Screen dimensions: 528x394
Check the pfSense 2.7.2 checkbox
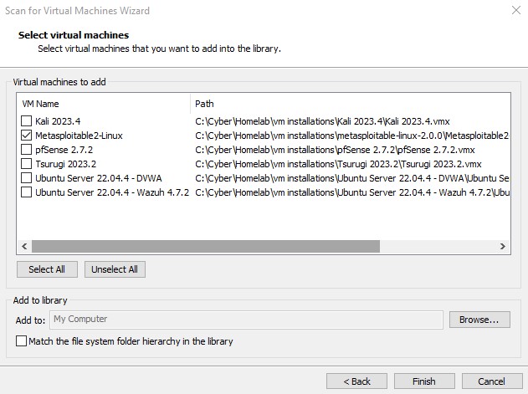click(27, 150)
